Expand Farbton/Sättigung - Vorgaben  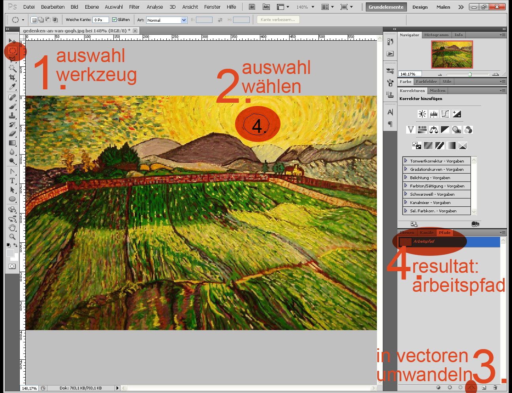[406, 186]
